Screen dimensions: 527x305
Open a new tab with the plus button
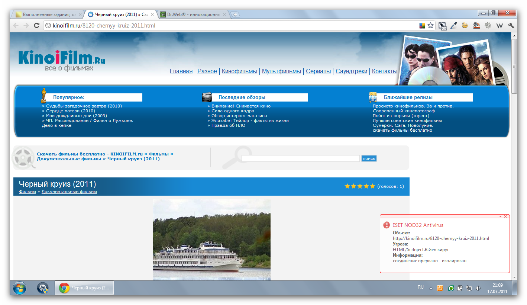(235, 15)
